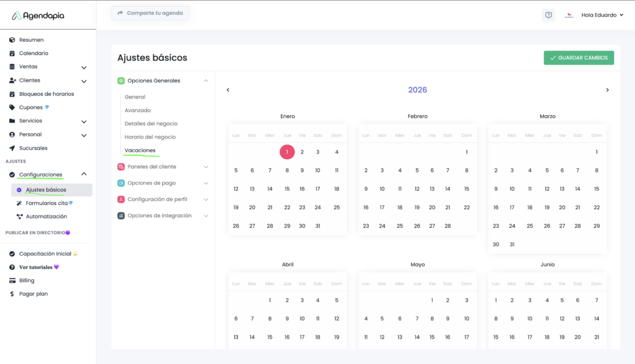This screenshot has height=364, width=635.
Task: Collapse the Configuraciones section chevron
Action: click(x=84, y=175)
